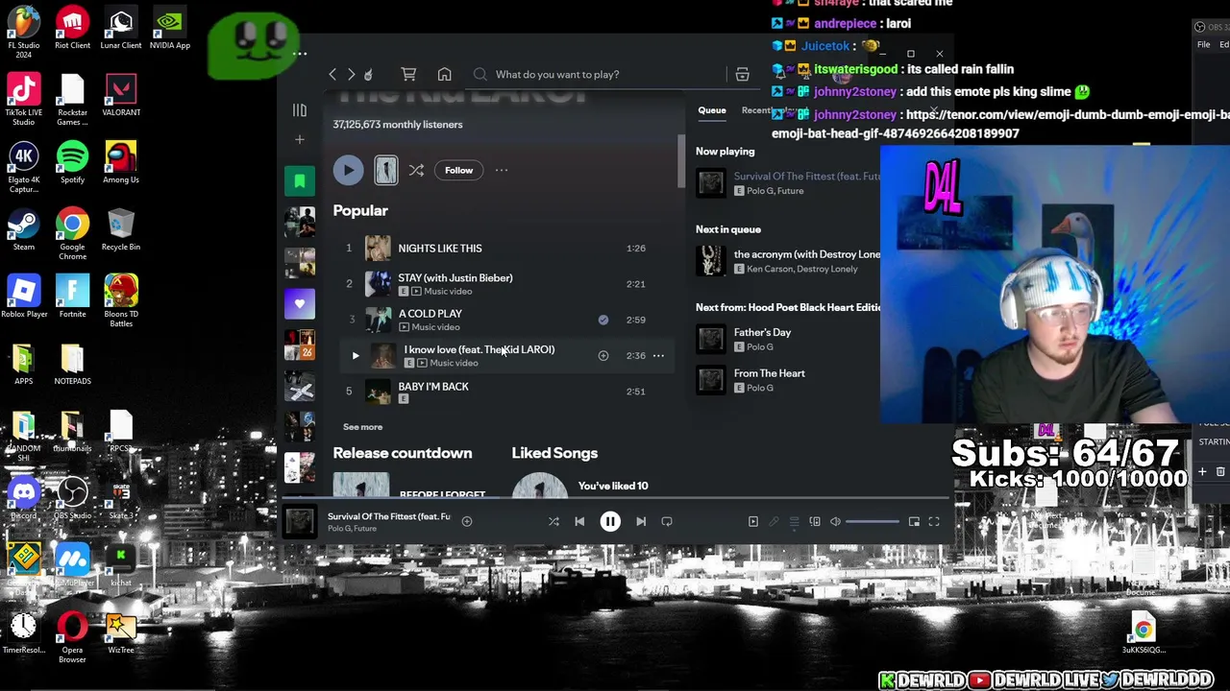
Task: Select From The Heart in the queue
Action: (x=769, y=373)
